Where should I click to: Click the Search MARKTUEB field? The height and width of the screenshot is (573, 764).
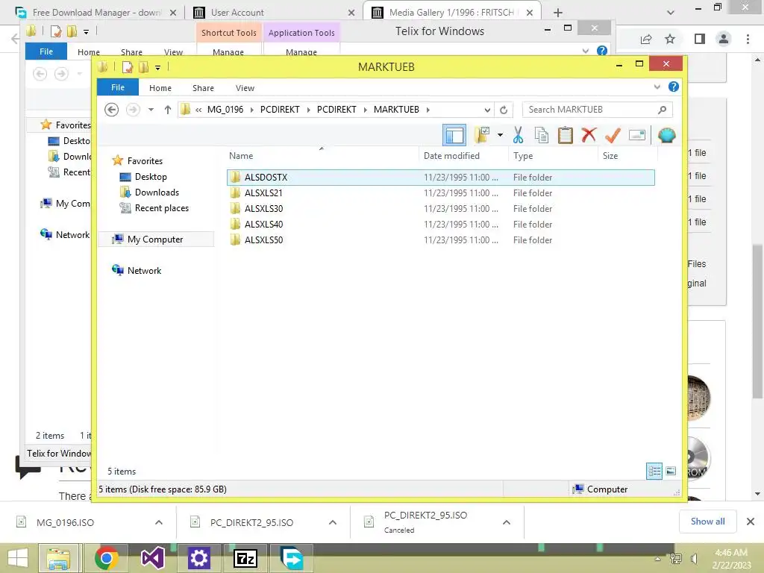(x=597, y=110)
